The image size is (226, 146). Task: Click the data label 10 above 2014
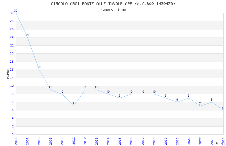click(x=108, y=92)
